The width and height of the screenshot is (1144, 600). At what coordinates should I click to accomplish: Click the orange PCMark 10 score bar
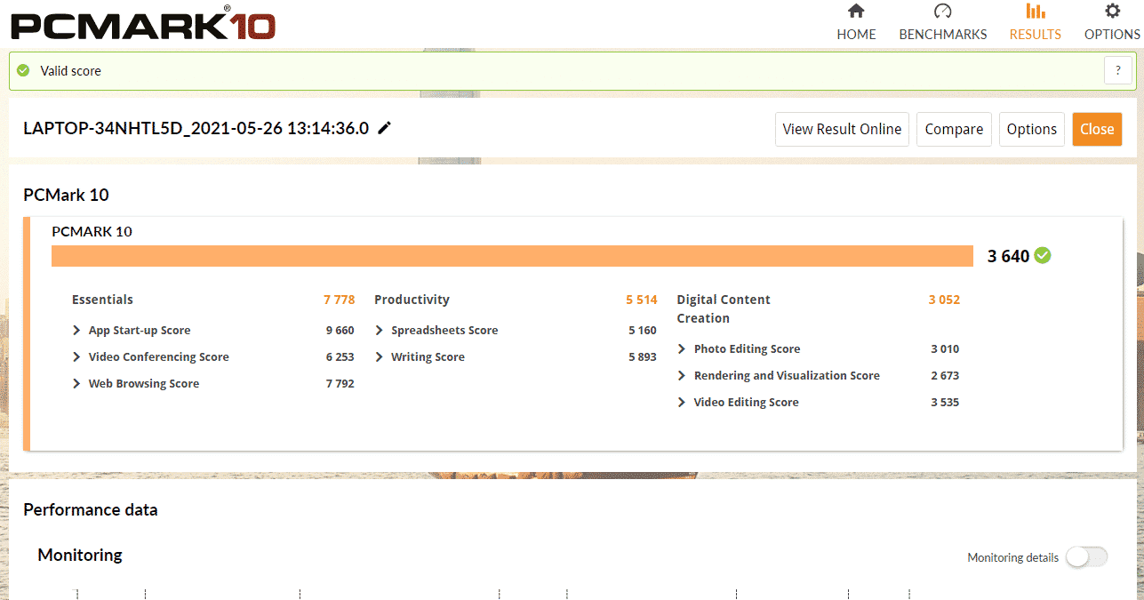[512, 256]
